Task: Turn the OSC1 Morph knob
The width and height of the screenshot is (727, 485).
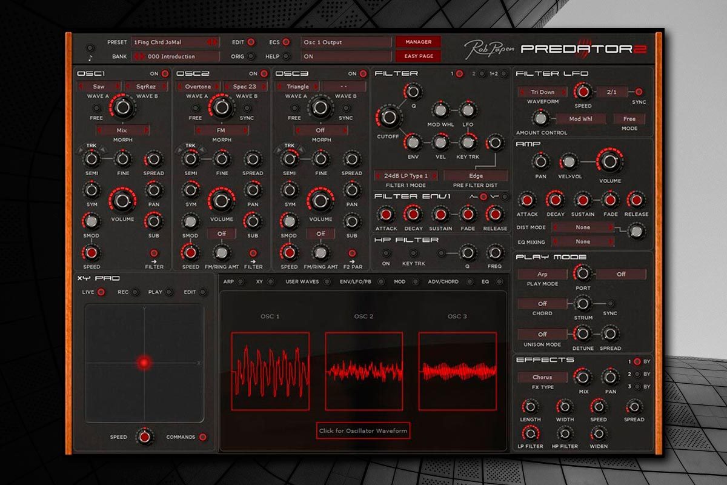Action: click(122, 108)
